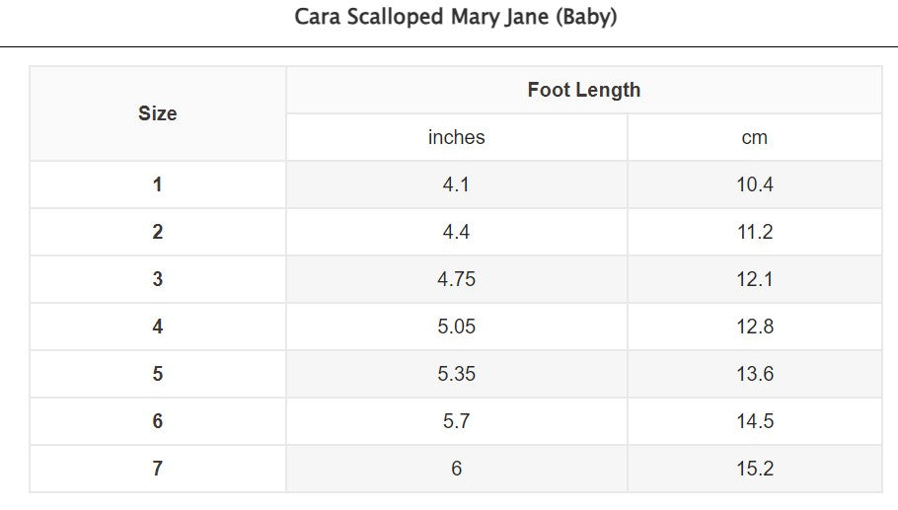Click the 4.1 inches cell
The width and height of the screenshot is (898, 510).
(457, 184)
